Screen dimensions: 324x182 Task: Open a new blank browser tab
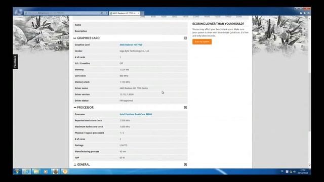(142, 14)
